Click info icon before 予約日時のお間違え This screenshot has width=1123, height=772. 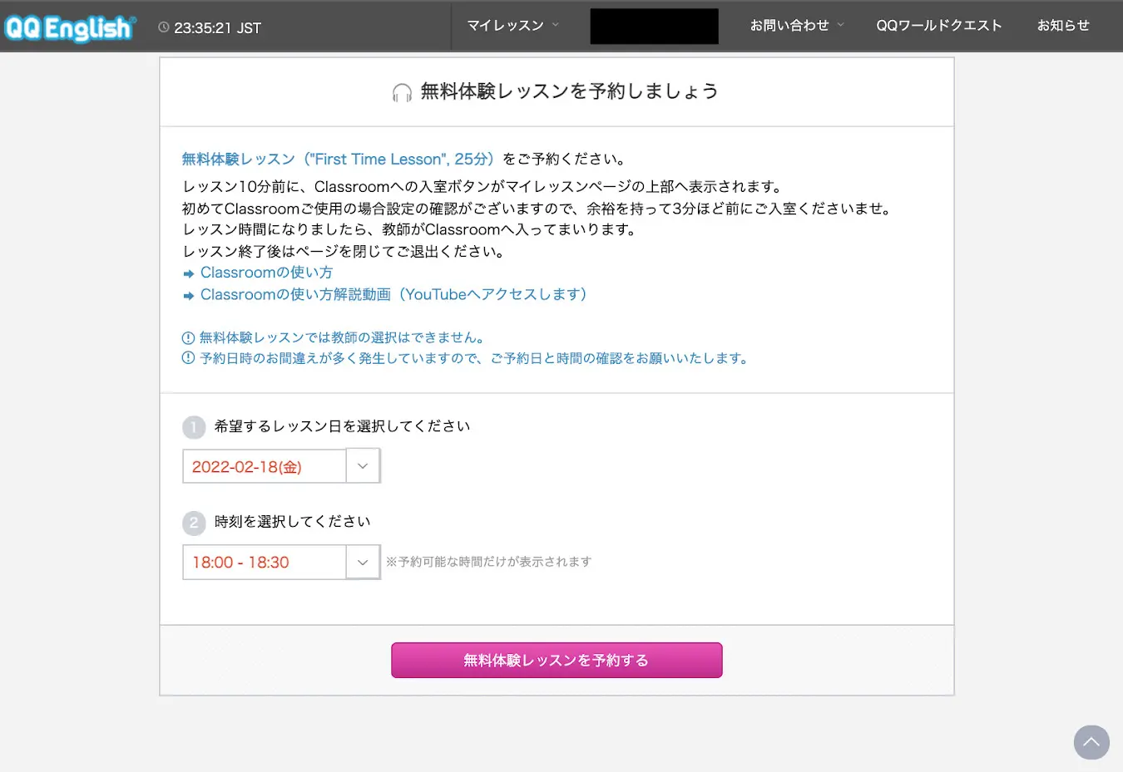click(188, 359)
